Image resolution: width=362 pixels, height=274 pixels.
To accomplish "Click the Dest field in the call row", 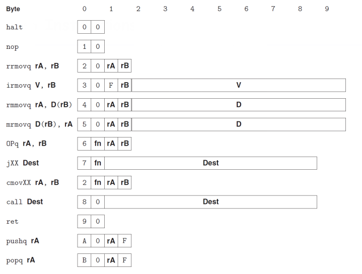I will [210, 201].
